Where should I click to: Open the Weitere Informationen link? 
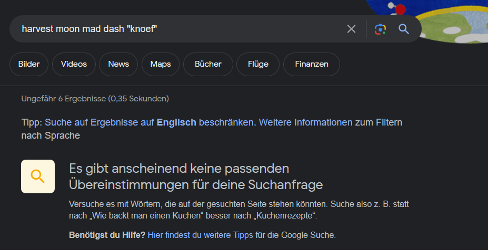point(306,122)
